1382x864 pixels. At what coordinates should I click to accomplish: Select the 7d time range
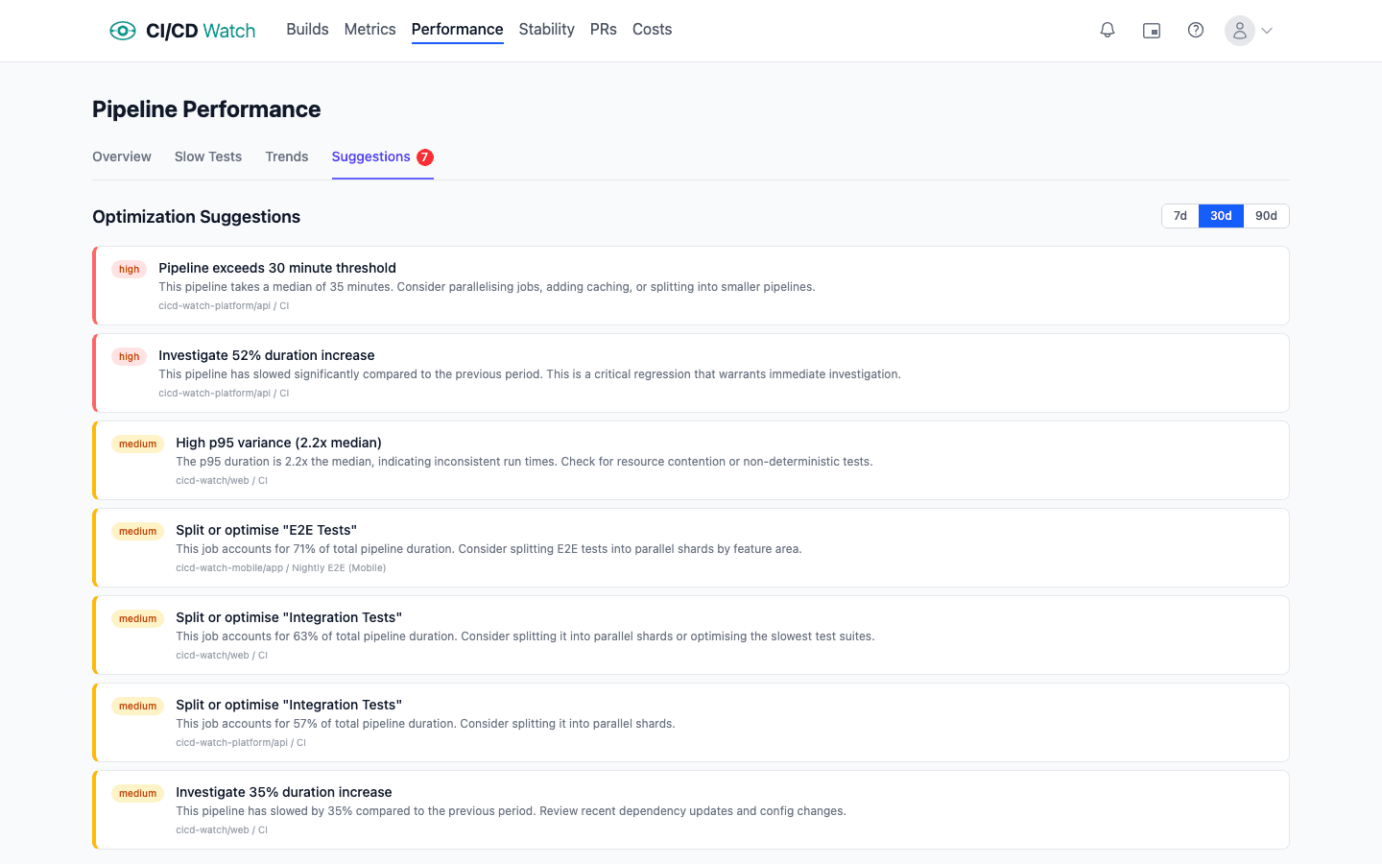1180,216
